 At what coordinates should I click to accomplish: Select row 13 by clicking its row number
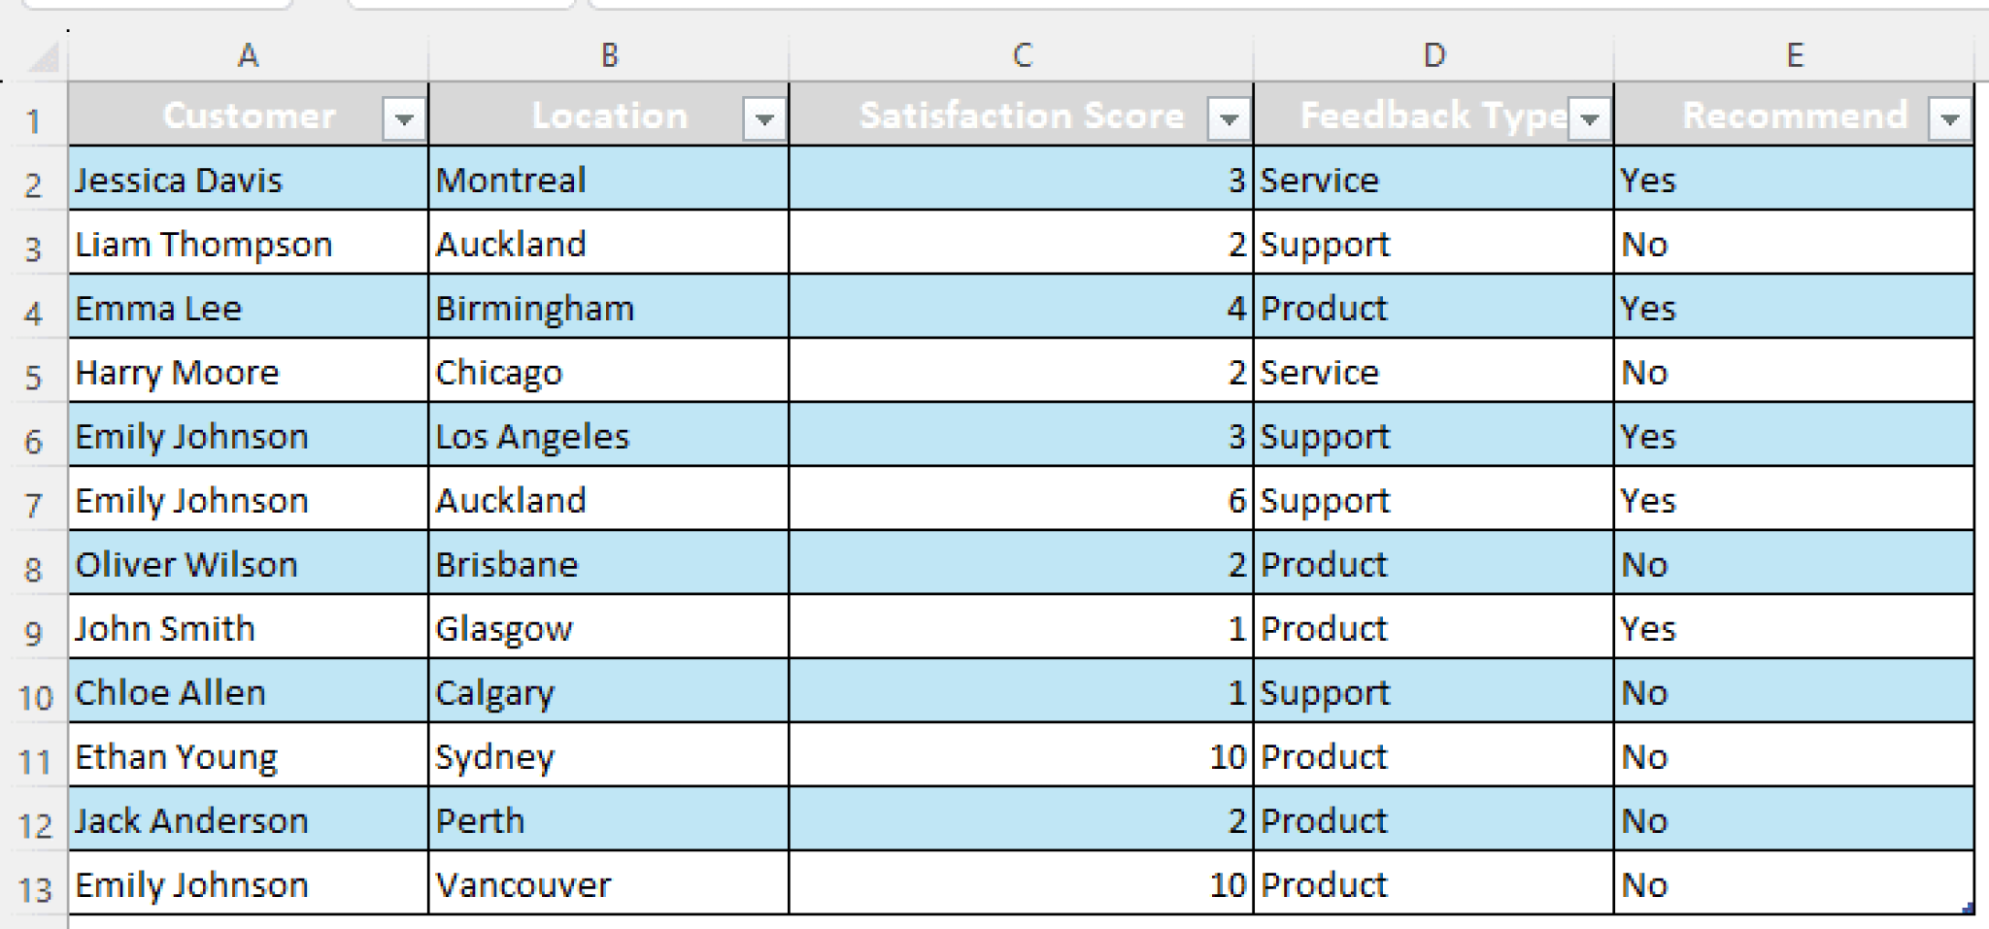(x=37, y=884)
